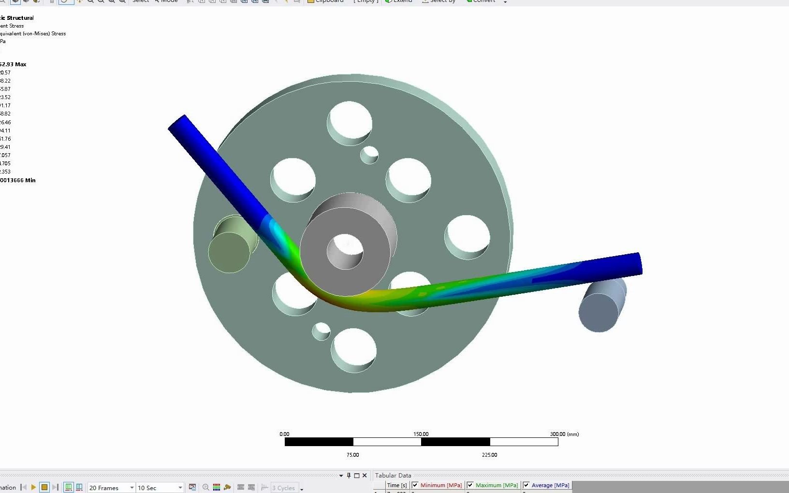Pin the animation panel

[349, 476]
